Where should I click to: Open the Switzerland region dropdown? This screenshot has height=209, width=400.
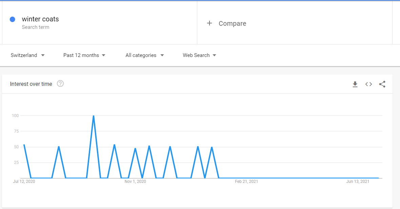tap(27, 55)
